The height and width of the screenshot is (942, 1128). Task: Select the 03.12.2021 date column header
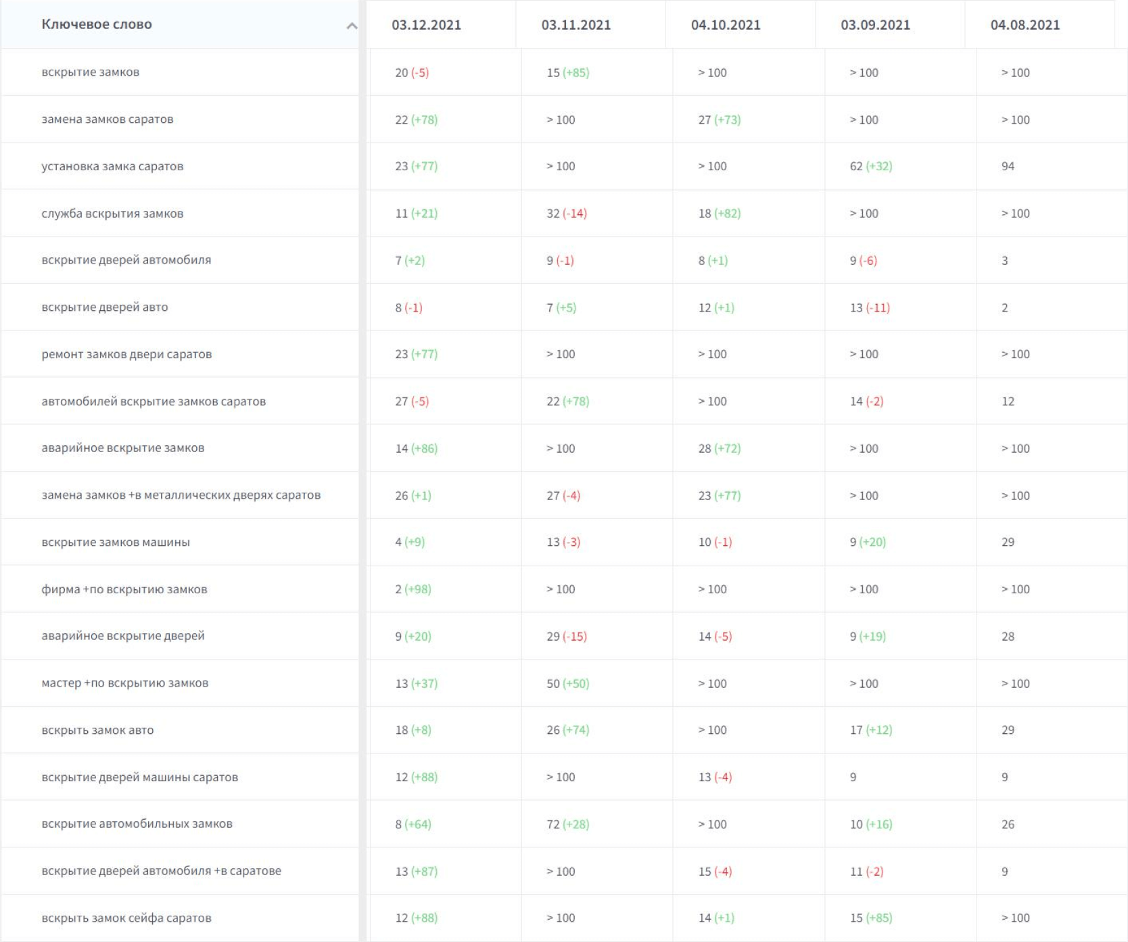426,25
